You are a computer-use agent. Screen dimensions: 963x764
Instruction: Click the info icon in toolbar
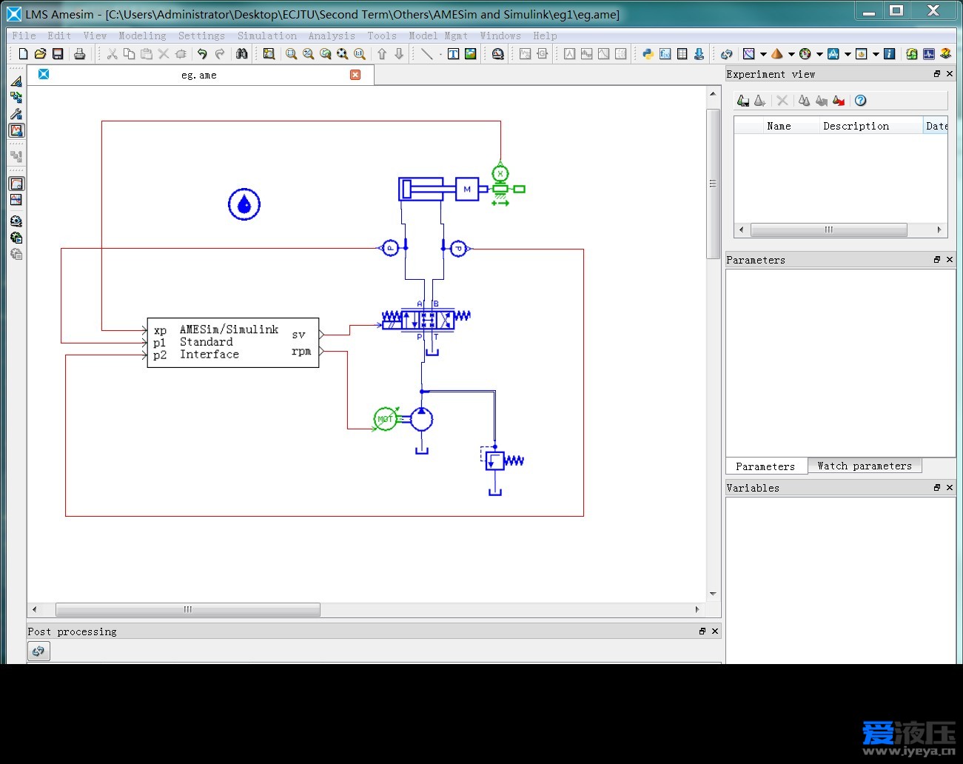coord(890,54)
